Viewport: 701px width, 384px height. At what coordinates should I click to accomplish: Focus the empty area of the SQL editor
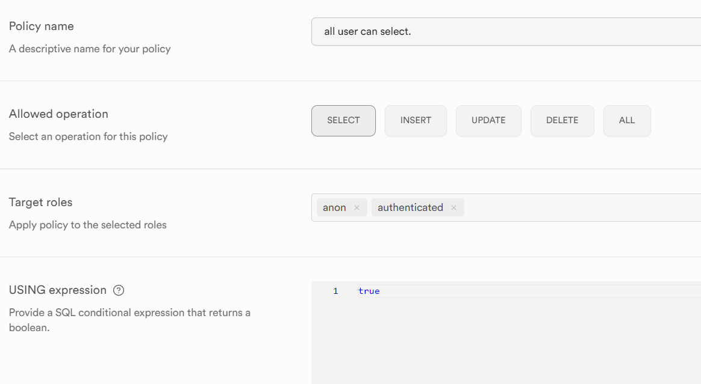pyautogui.click(x=506, y=343)
